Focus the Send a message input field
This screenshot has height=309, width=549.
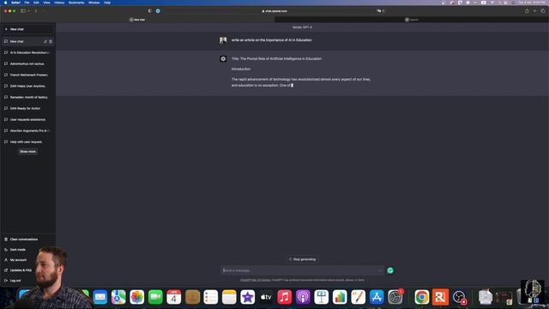[302, 270]
